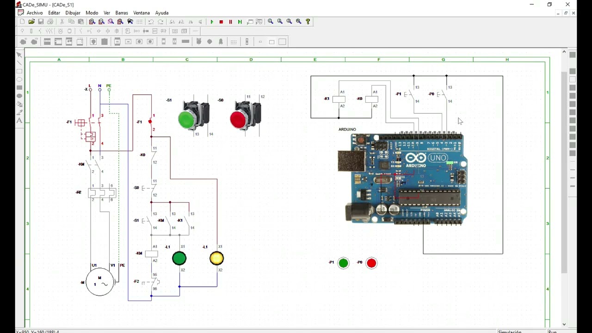
Task: Select the line drawing tool
Action: (x=19, y=63)
